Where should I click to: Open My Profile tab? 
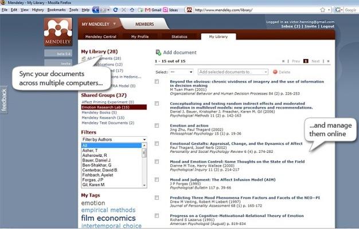140,37
